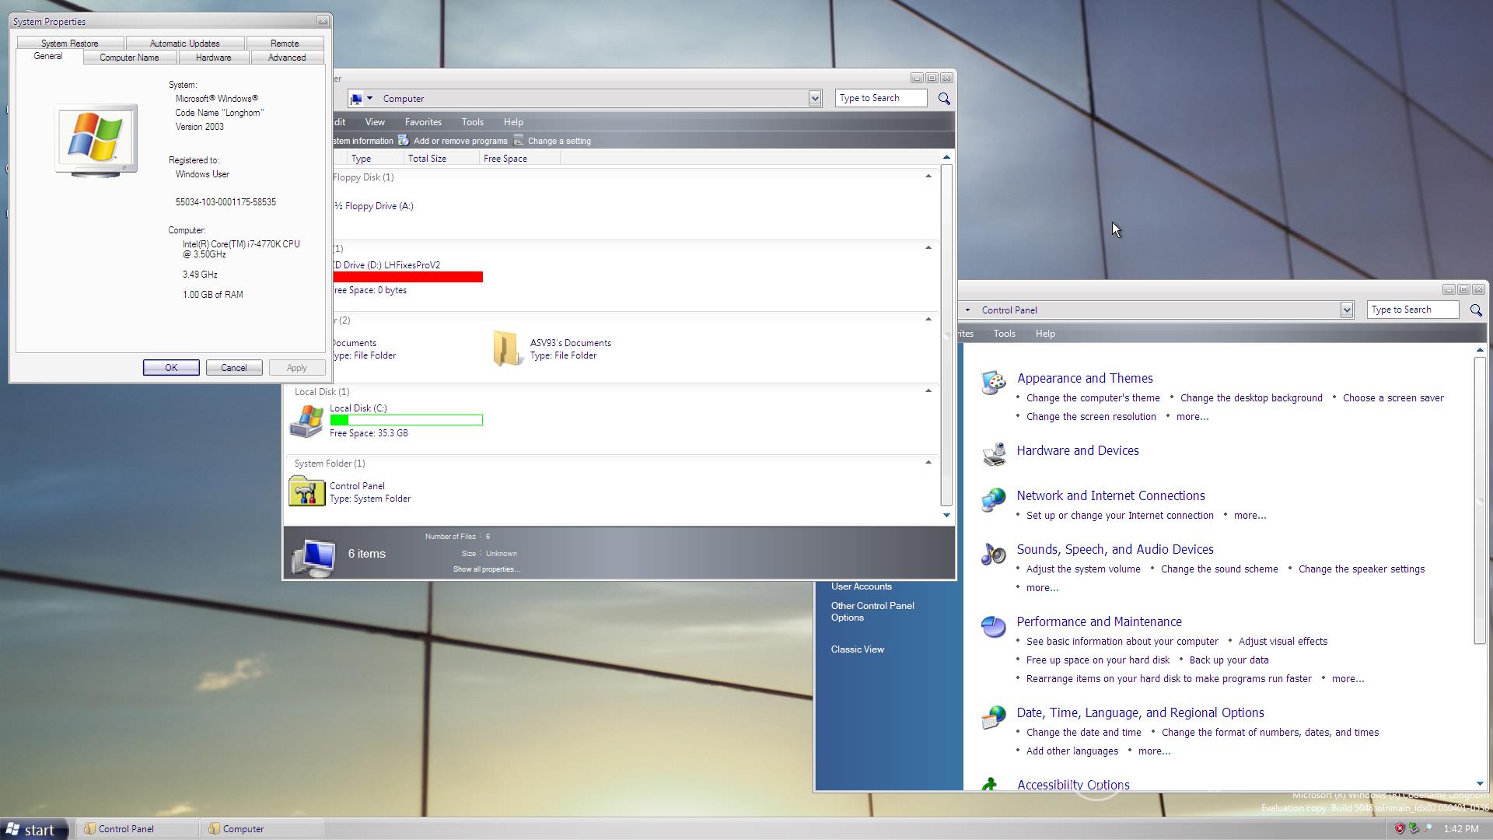1493x840 pixels.
Task: Click the Network and Internet Connections icon
Action: pyautogui.click(x=993, y=500)
